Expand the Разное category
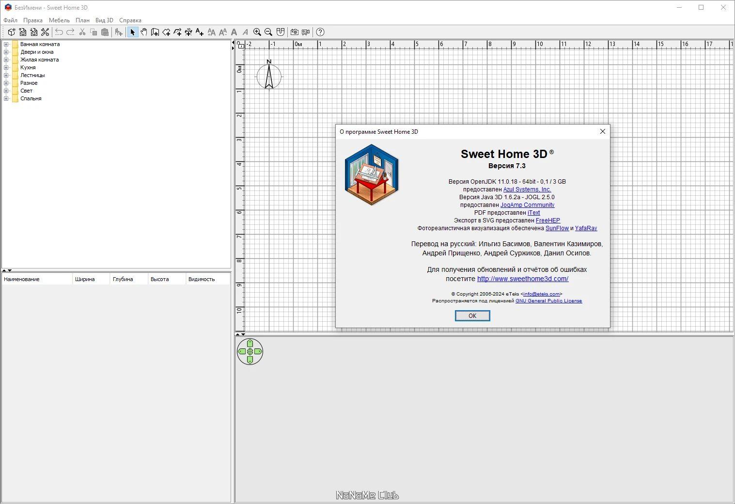The height and width of the screenshot is (504, 735). tap(6, 83)
